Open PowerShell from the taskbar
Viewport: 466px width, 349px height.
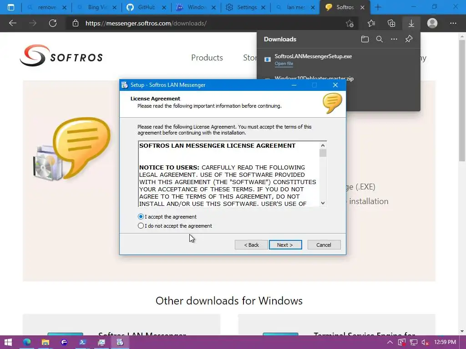(83, 342)
